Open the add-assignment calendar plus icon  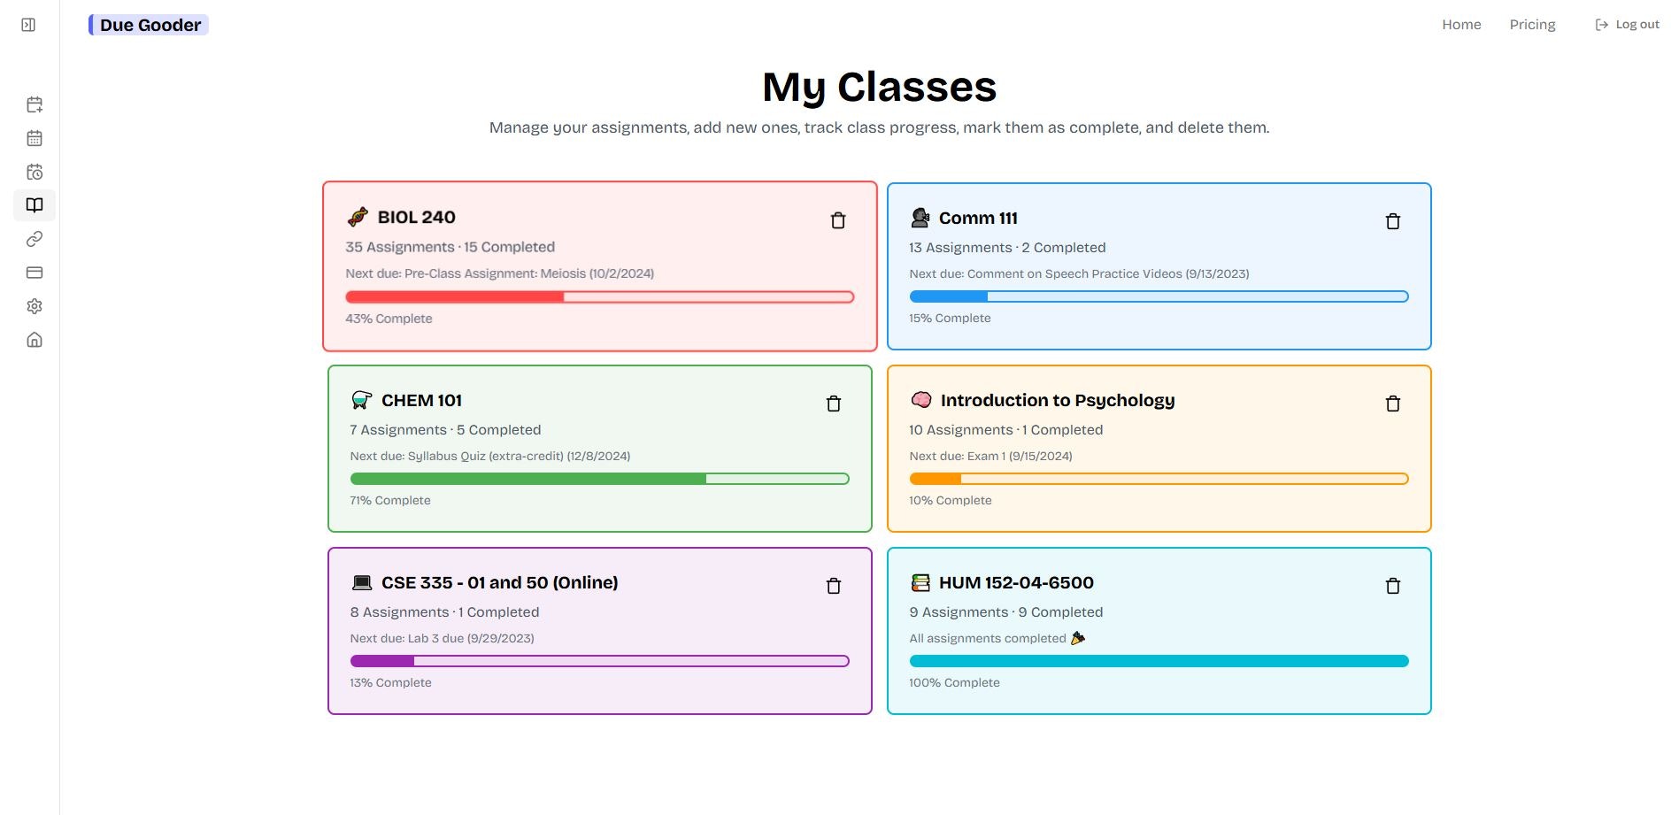point(35,104)
